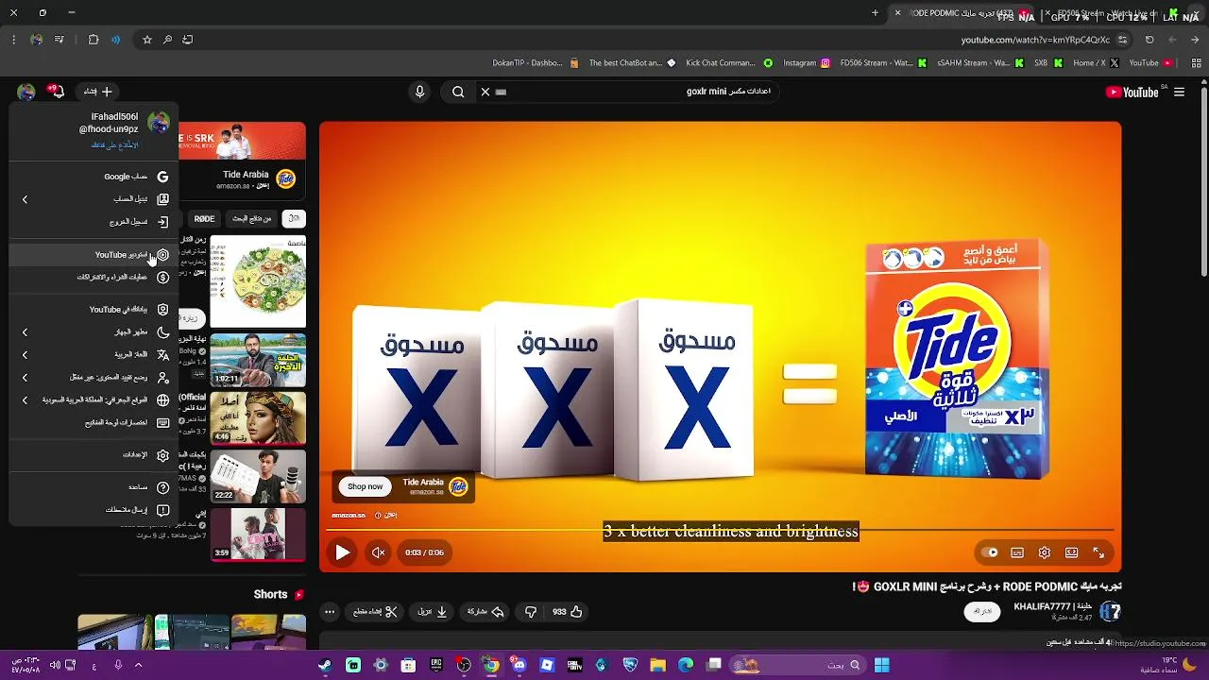The width and height of the screenshot is (1209, 680).
Task: Open the Kick Chat Commands bookmark
Action: coord(727,63)
